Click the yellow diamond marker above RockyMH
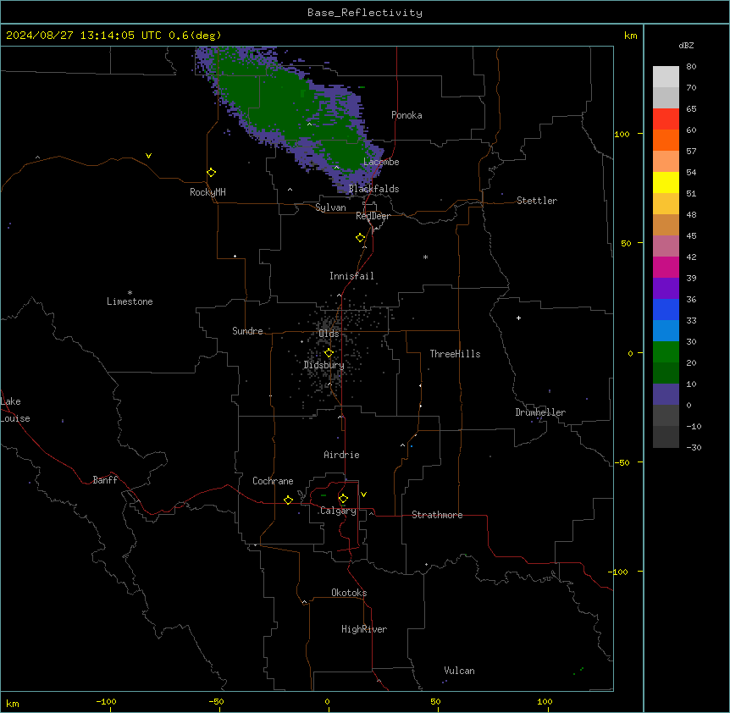 click(x=211, y=173)
